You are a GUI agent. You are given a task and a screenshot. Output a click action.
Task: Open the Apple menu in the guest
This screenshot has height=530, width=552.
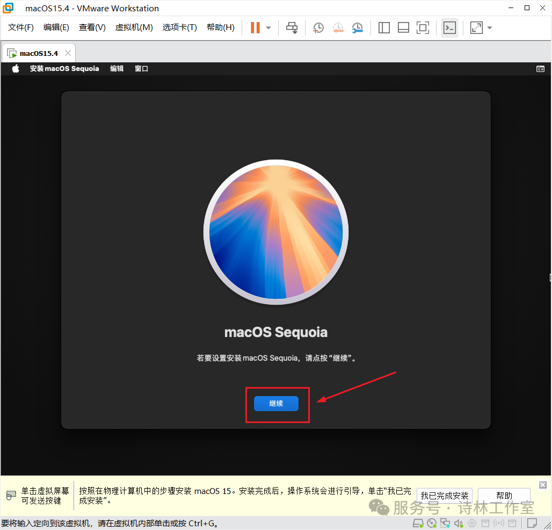coord(16,69)
